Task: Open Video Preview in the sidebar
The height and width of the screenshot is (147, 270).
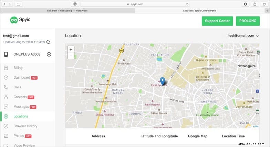Action: (x=24, y=145)
